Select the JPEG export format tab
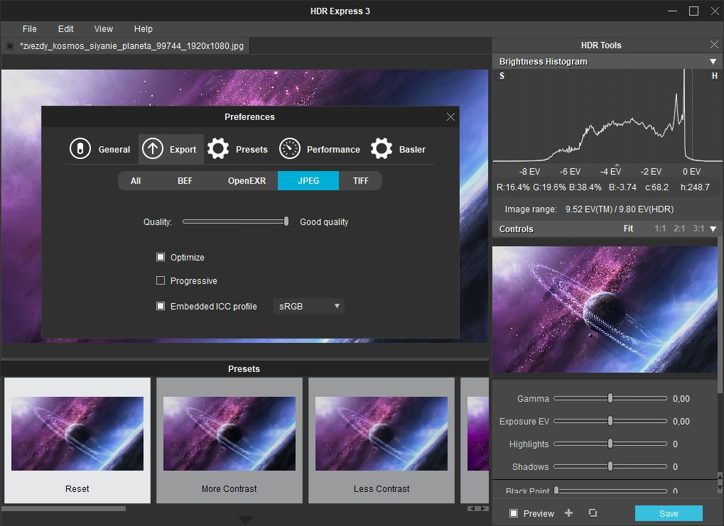The width and height of the screenshot is (724, 526). (308, 181)
